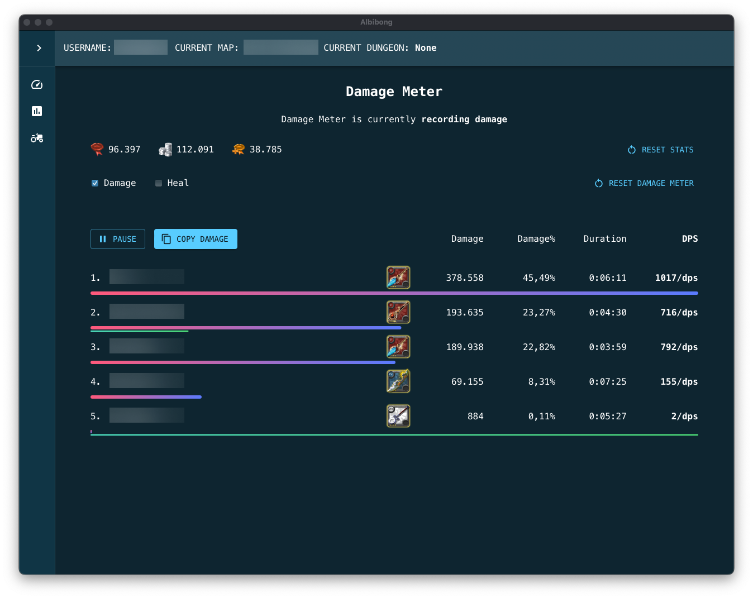This screenshot has width=753, height=598.
Task: Click the orange faction icon beside 38.785
Action: (x=239, y=149)
